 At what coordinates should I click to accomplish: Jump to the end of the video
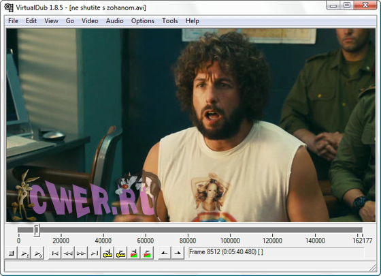coord(95,254)
